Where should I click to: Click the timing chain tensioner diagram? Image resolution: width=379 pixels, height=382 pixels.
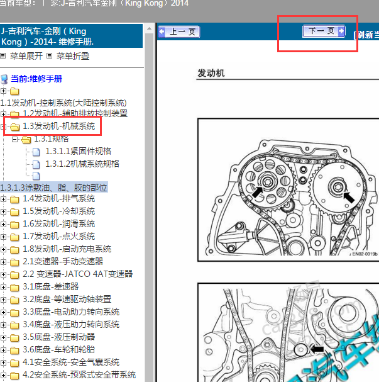(288, 332)
